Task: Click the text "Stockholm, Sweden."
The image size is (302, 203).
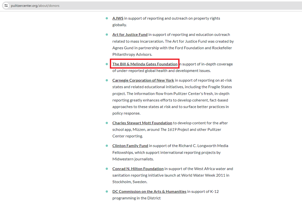Action: [130, 182]
